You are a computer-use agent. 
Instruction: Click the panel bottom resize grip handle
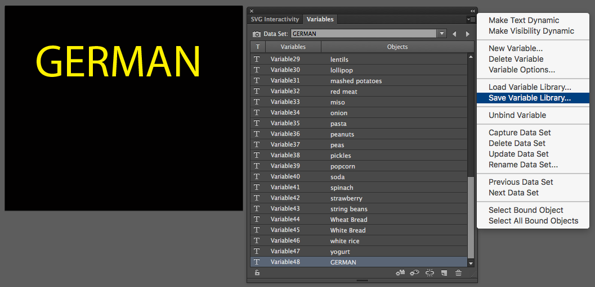click(363, 281)
